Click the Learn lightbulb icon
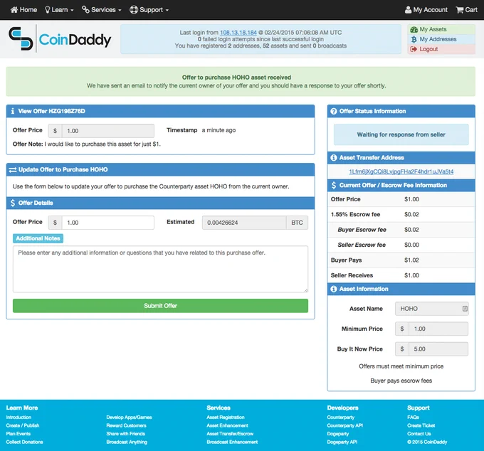 [47, 10]
